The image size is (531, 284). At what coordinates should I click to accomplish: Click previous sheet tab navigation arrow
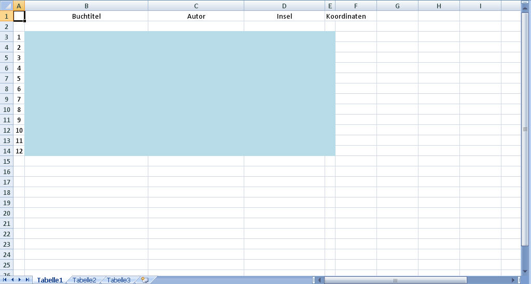point(13,280)
